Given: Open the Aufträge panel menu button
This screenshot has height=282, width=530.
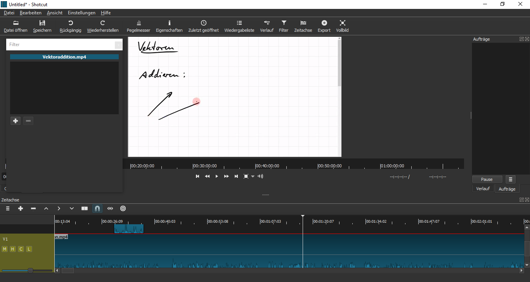Looking at the screenshot, I should [x=511, y=179].
